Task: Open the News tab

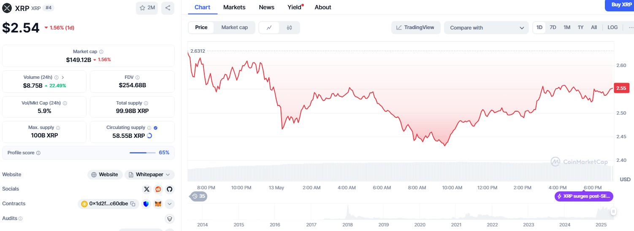Action: [x=266, y=7]
